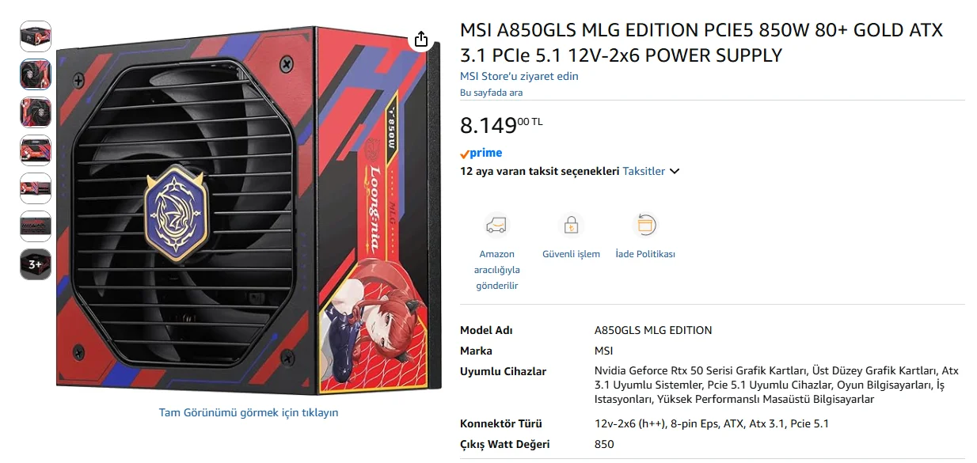The width and height of the screenshot is (977, 463).
Task: Open the İade Politikası link
Action: pyautogui.click(x=645, y=254)
